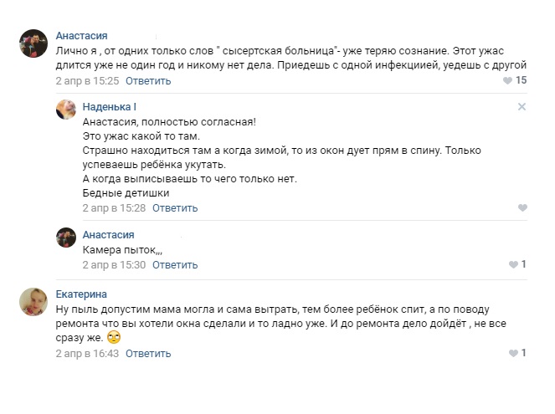
Task: Like Наденька's reply comment
Action: coord(522,207)
